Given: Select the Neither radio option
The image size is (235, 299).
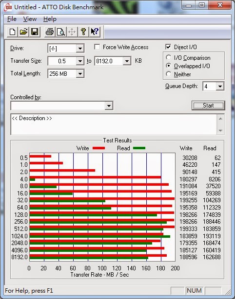Looking at the screenshot, I should [169, 74].
